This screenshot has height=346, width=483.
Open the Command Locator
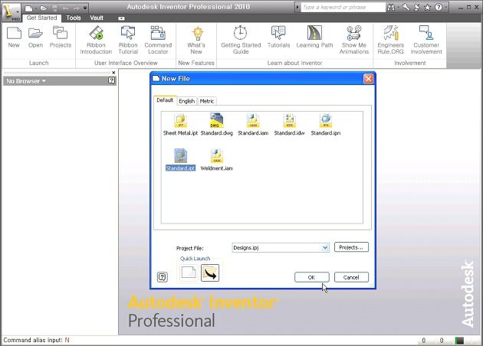tap(158, 41)
